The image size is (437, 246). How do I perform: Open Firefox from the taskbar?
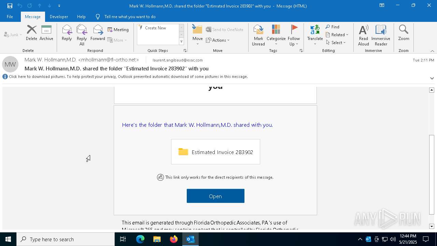tap(174, 239)
